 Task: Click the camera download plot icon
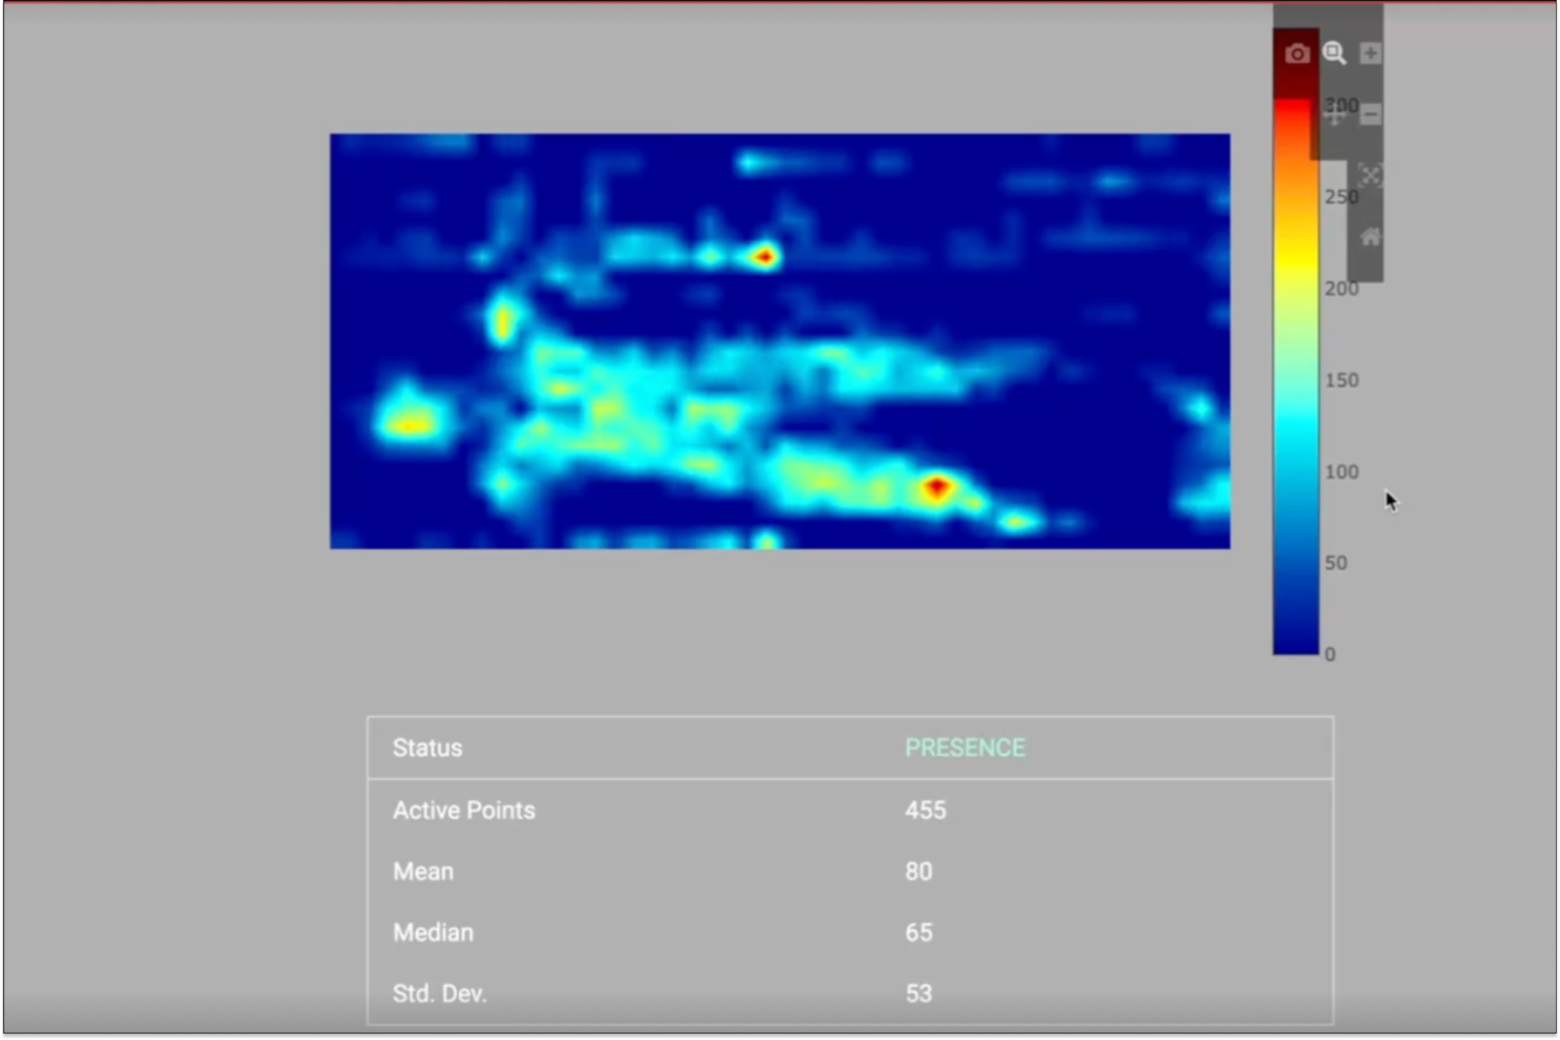pyautogui.click(x=1297, y=54)
